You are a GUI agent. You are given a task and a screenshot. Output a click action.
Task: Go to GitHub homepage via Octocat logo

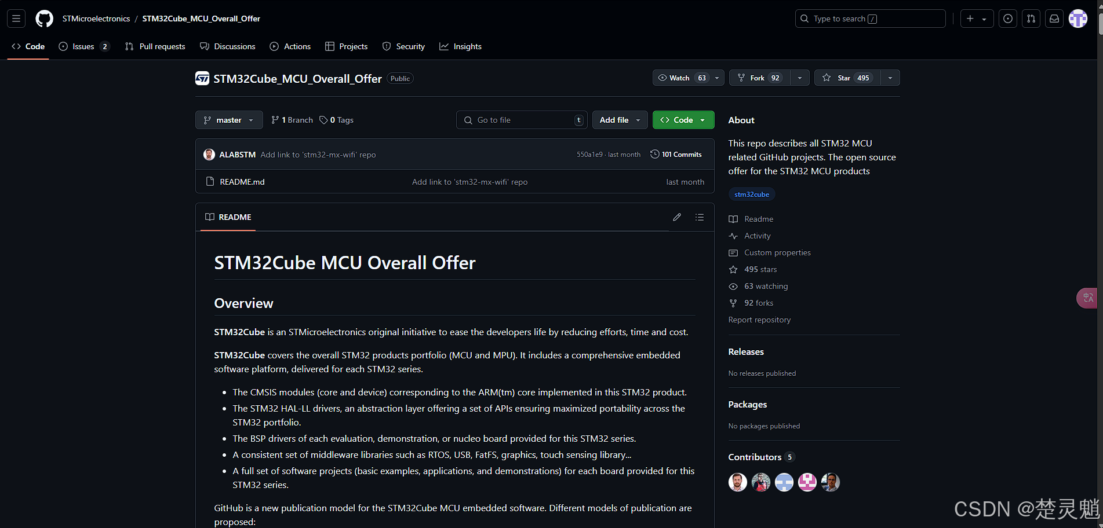(x=45, y=19)
